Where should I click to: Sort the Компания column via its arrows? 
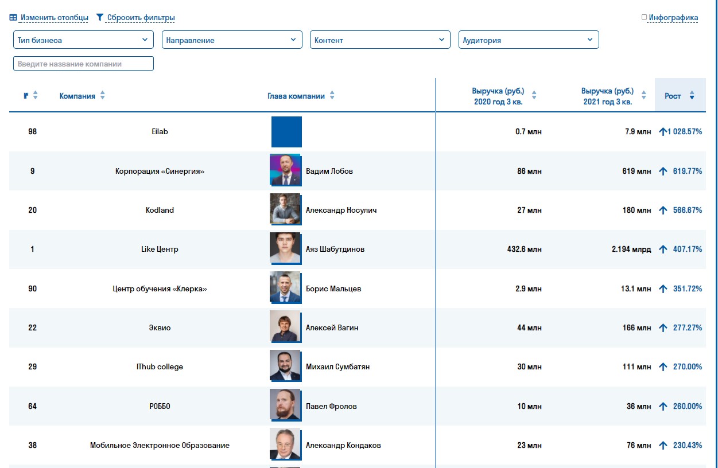[x=102, y=95]
